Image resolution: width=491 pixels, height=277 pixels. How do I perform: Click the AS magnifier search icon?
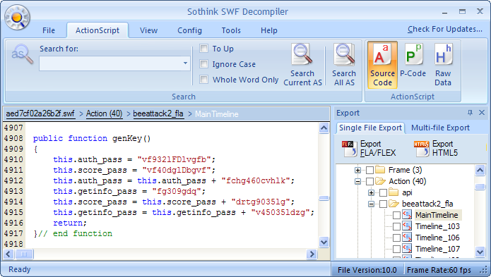tap(22, 54)
